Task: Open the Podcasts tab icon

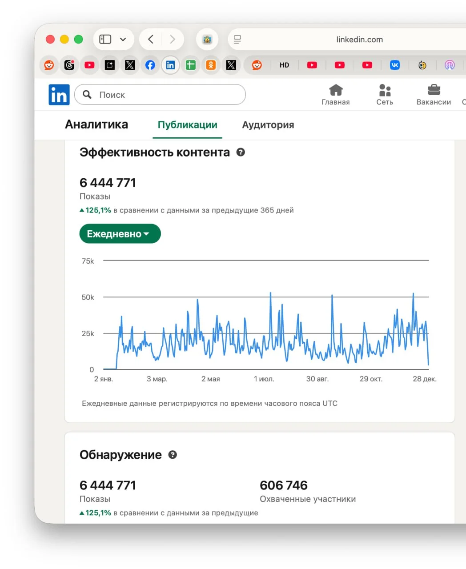Action: click(x=450, y=65)
